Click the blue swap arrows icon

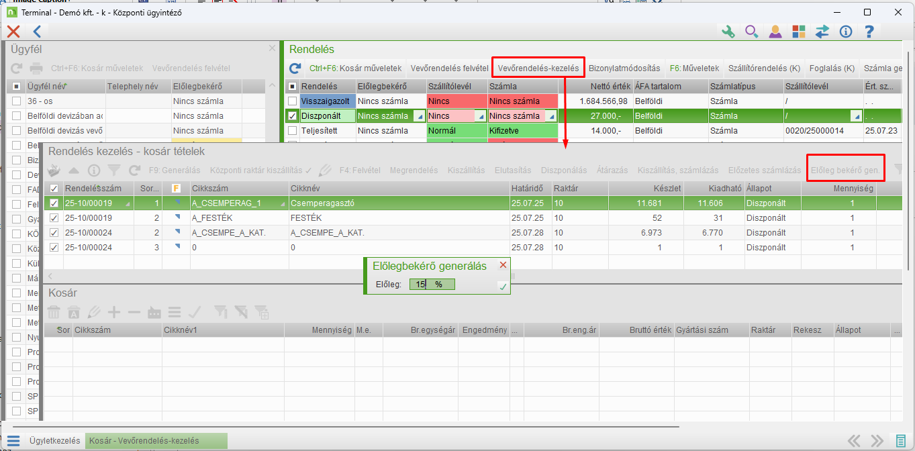(x=822, y=31)
